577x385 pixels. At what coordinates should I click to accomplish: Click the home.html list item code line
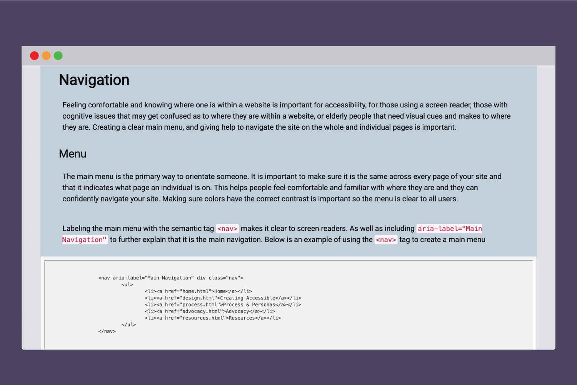coord(198,291)
